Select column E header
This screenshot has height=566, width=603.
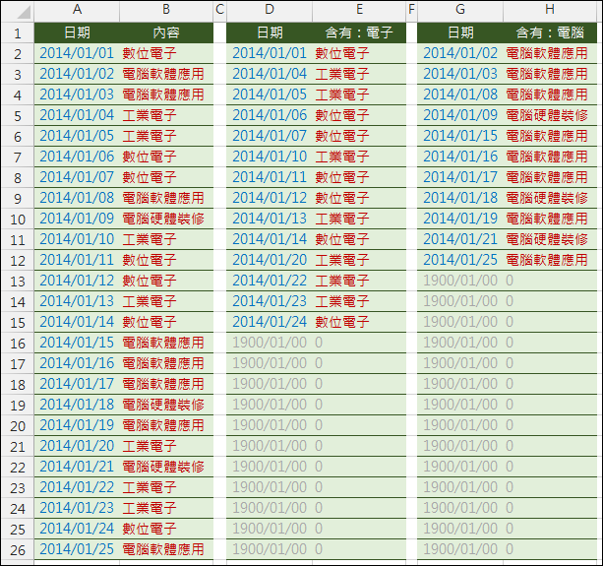click(x=359, y=9)
